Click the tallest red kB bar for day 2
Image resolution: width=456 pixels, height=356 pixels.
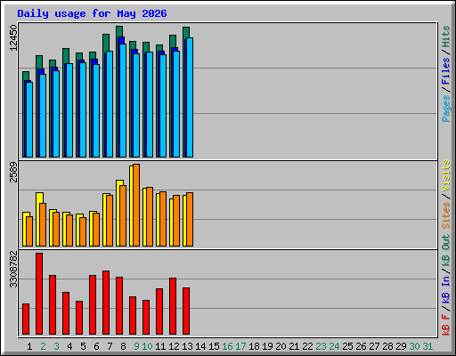[x=39, y=294]
